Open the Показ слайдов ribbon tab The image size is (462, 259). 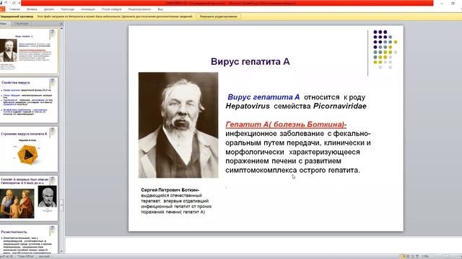111,9
